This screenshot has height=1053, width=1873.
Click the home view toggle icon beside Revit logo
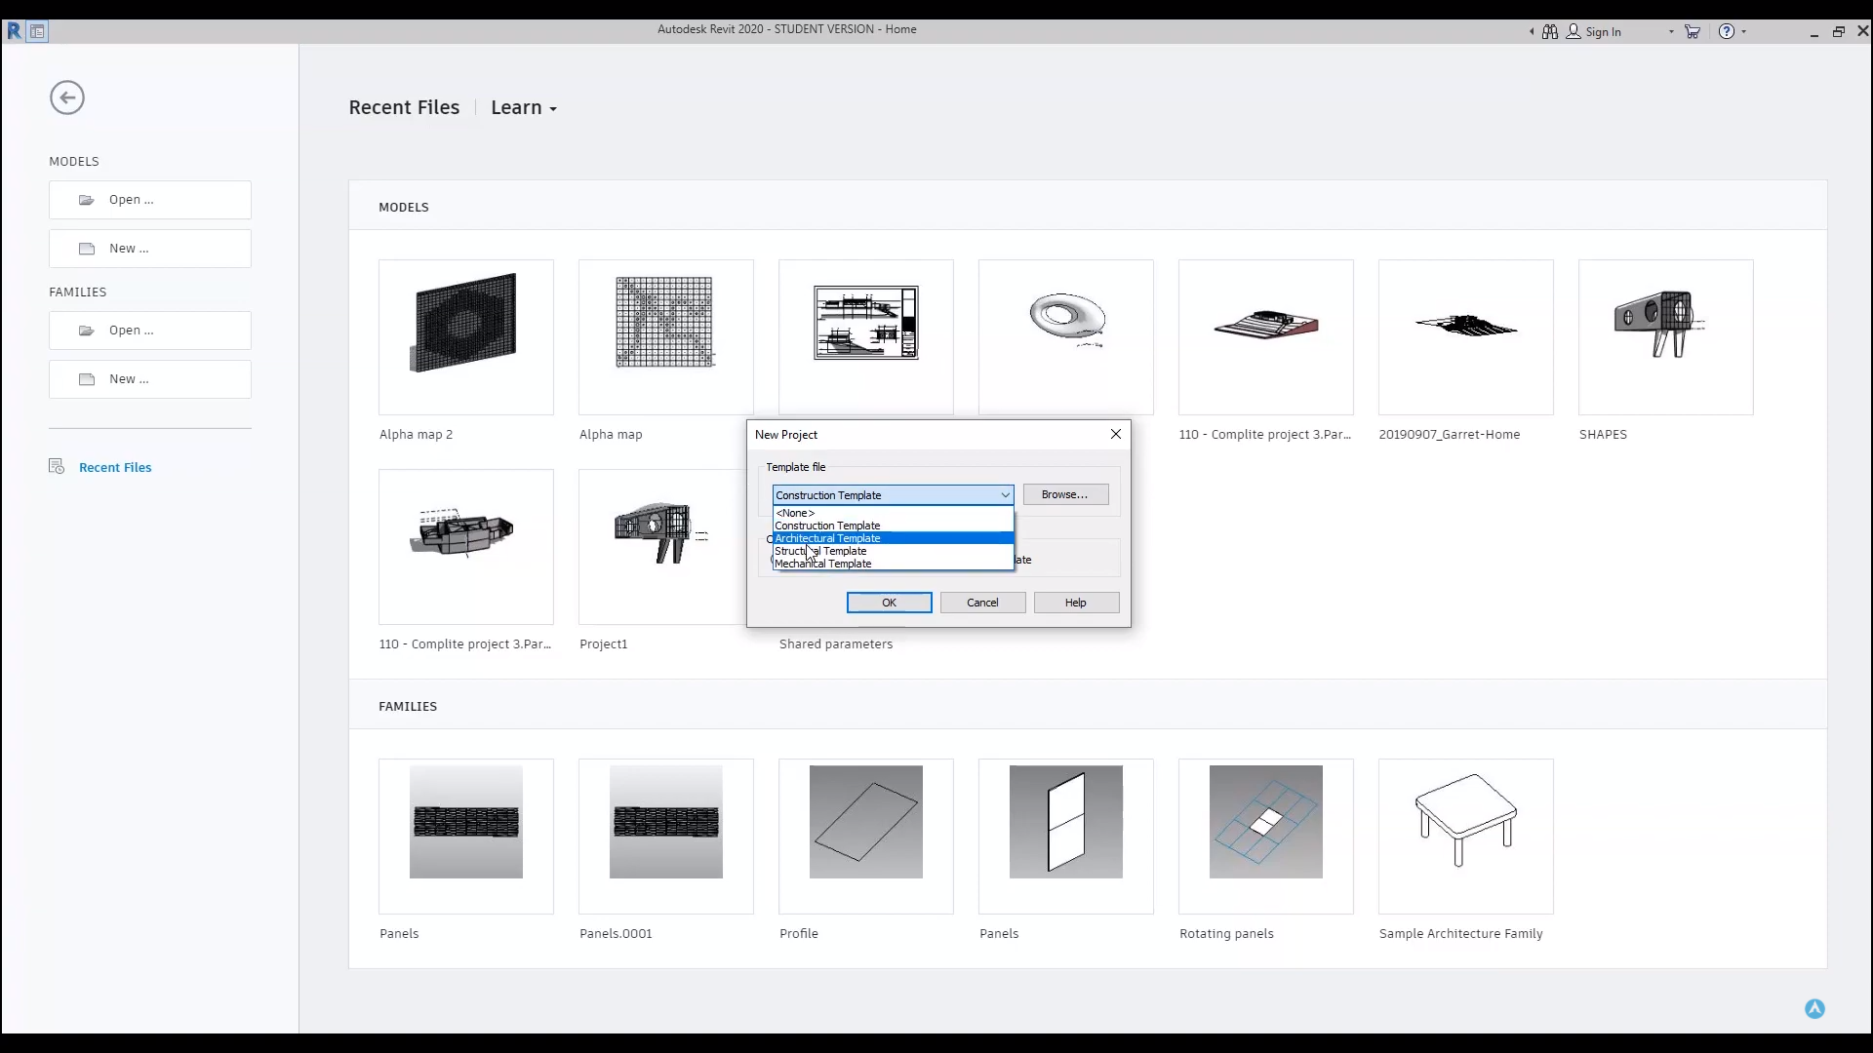[37, 31]
